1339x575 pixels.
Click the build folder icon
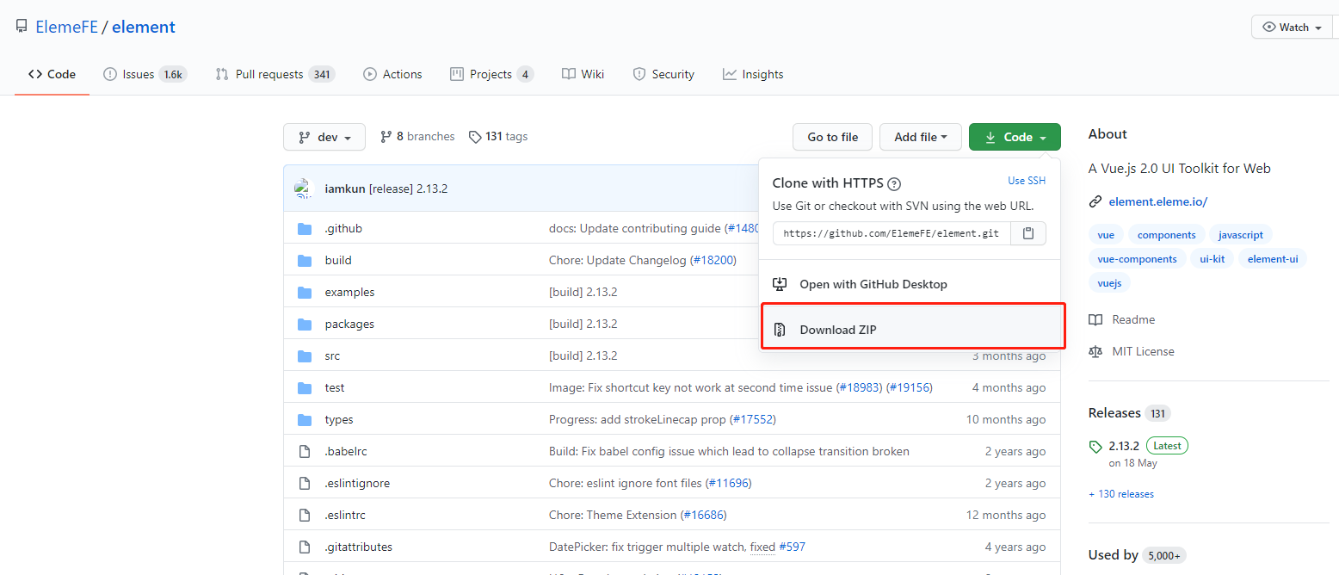[x=304, y=260]
